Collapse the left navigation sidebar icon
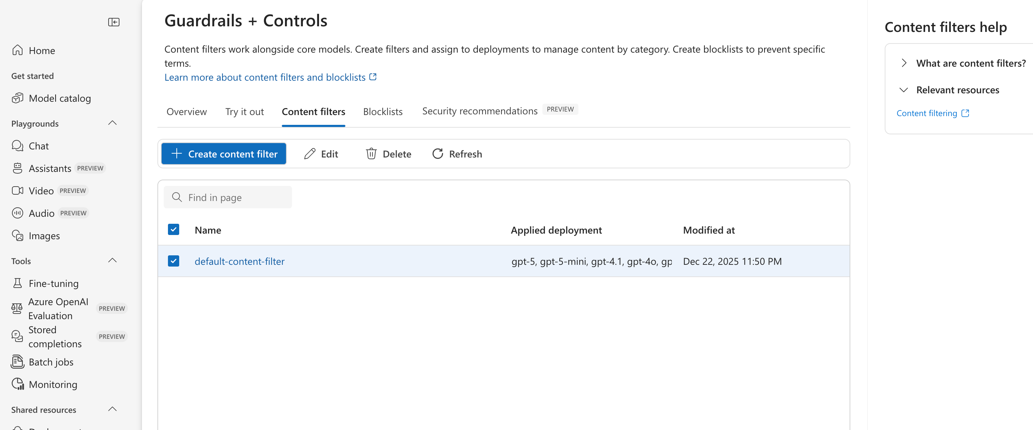 point(113,22)
